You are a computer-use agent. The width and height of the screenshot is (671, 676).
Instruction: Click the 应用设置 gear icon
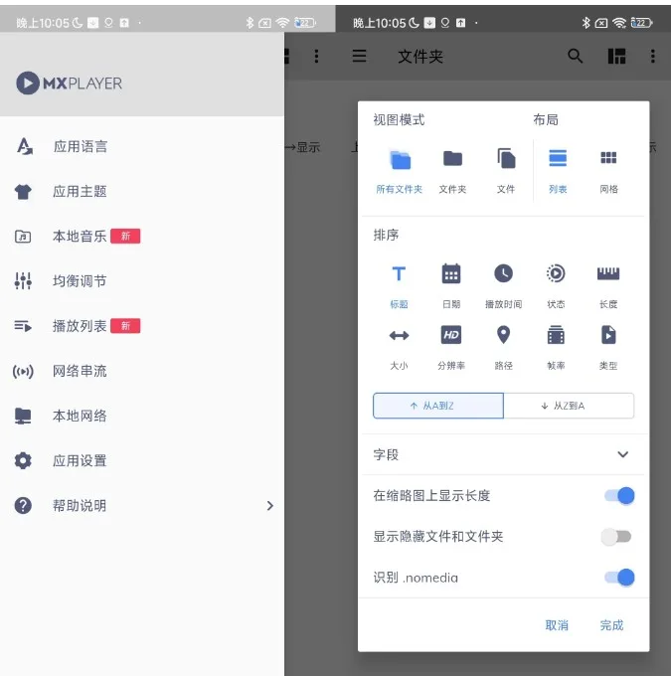coord(23,460)
